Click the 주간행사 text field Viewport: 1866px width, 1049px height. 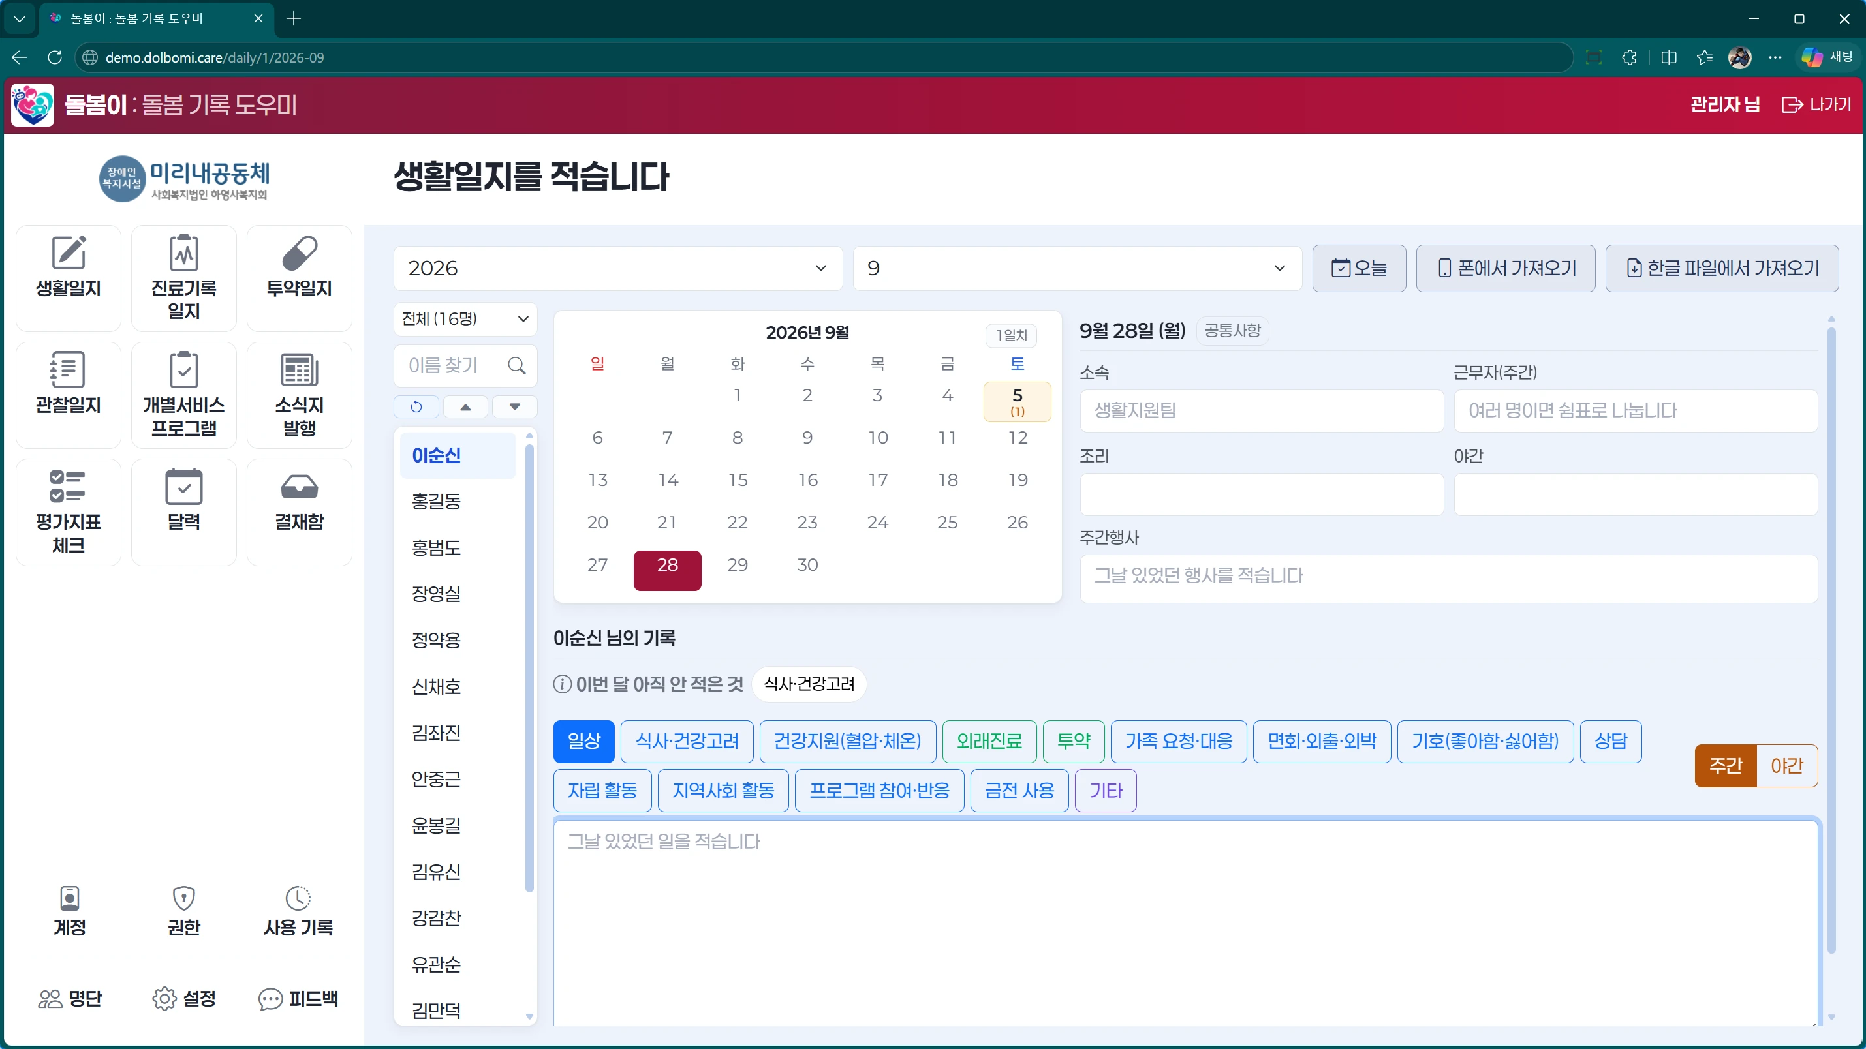coord(1448,579)
